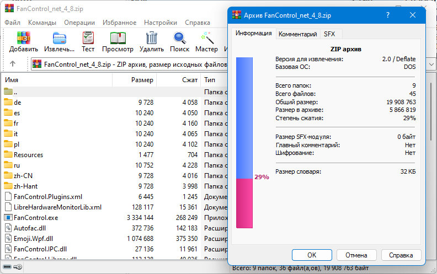The width and height of the screenshot is (437, 274).
Task: Open the Настройки menu
Action: [x=161, y=23]
